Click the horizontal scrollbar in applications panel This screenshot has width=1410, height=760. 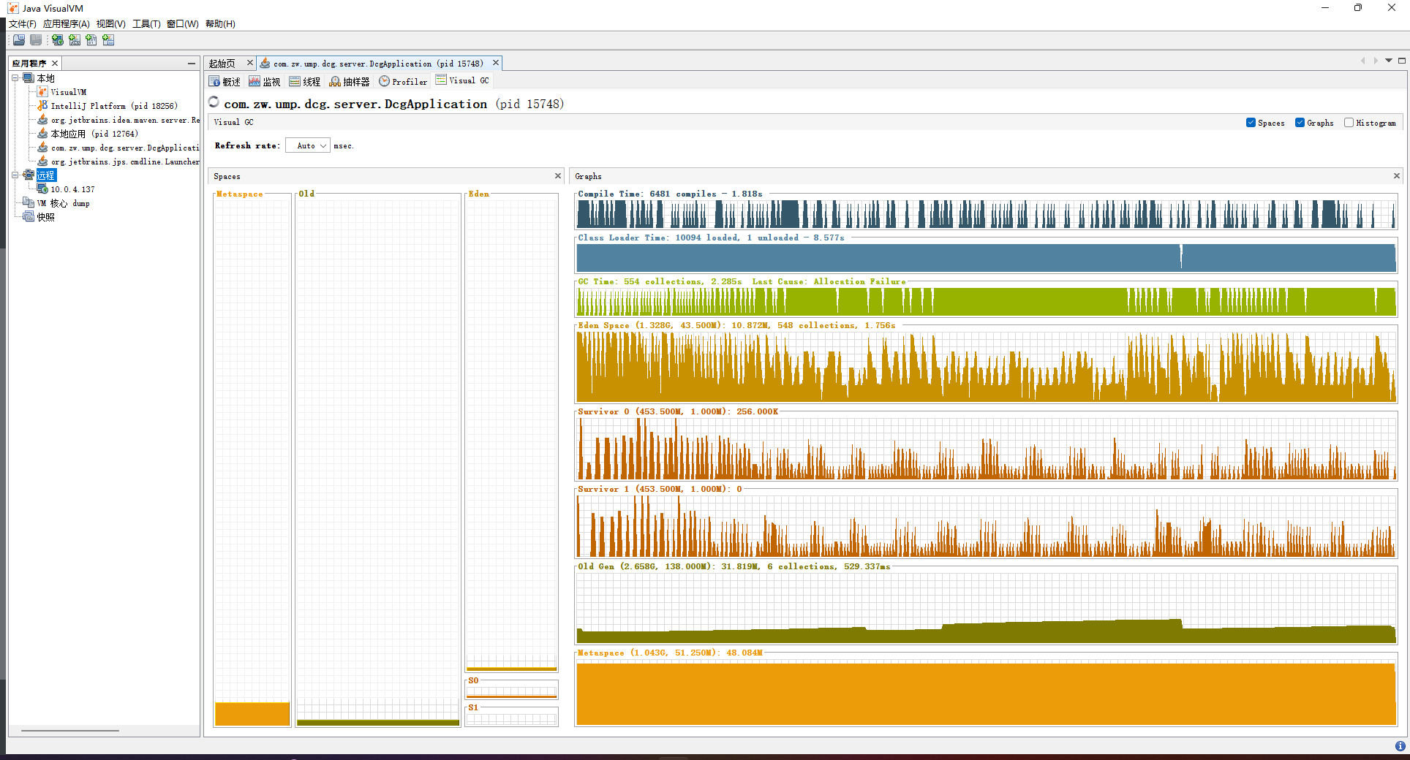coord(70,730)
